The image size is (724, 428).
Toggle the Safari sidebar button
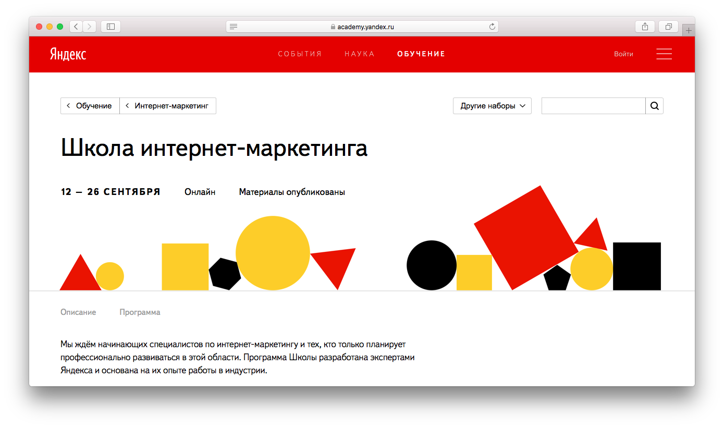[111, 27]
